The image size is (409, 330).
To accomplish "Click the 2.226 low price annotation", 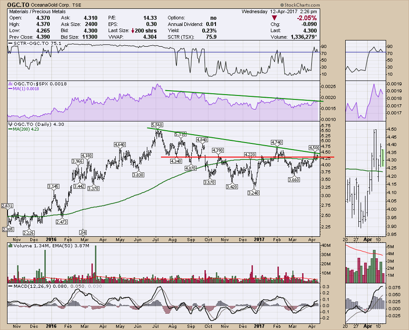I will pos(29,233).
